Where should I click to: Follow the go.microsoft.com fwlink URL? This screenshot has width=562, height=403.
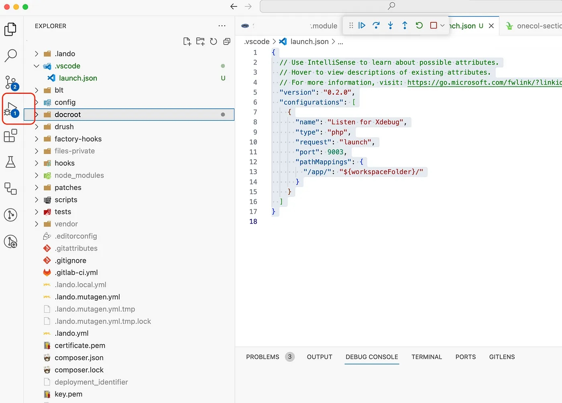[x=485, y=82]
